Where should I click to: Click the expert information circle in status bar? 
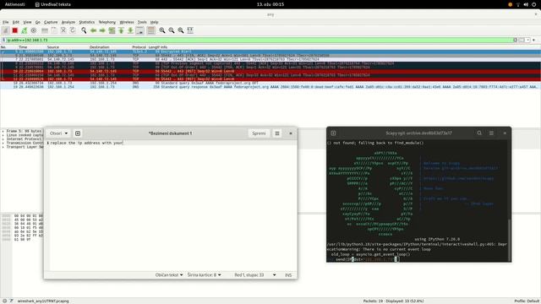[x=4, y=301]
